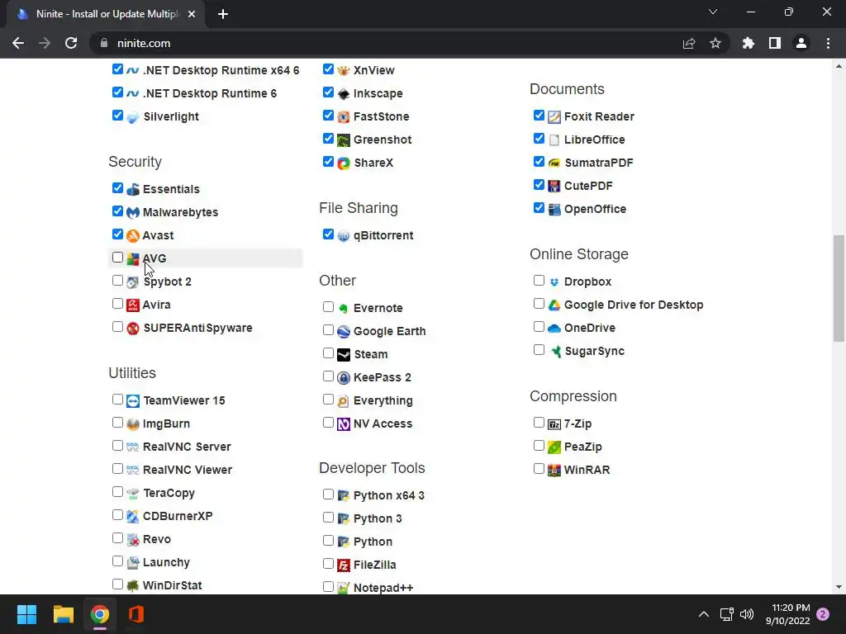Click the Foxit Reader icon
Screen dimensions: 846x634
(x=554, y=117)
